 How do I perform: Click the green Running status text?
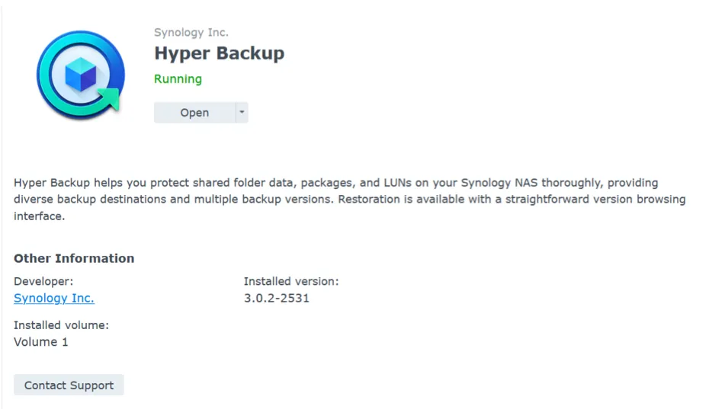pyautogui.click(x=178, y=79)
